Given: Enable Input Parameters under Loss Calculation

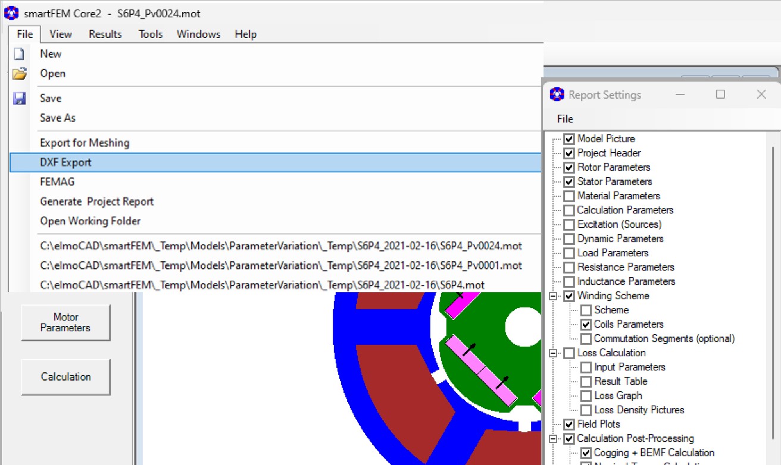Looking at the screenshot, I should (x=586, y=367).
